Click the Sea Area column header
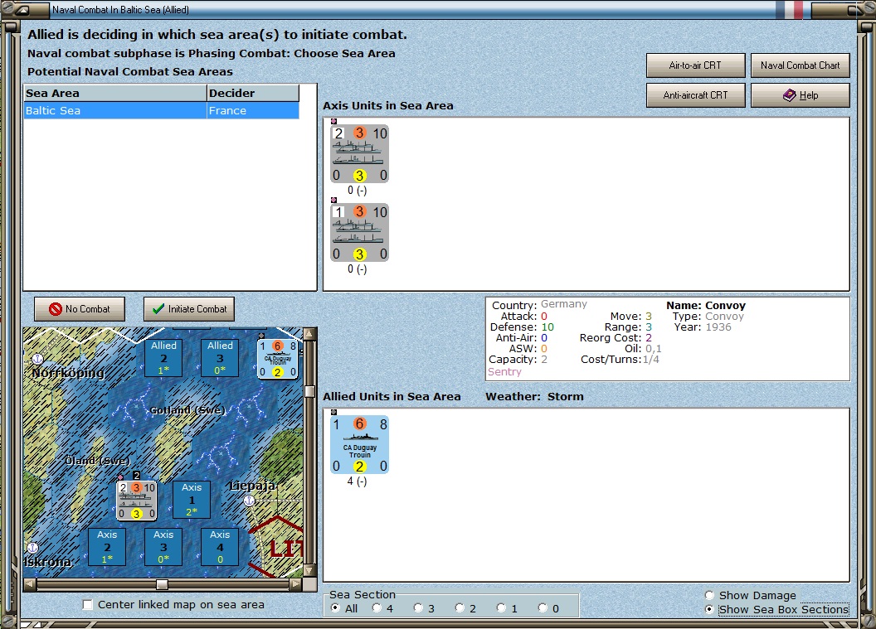The image size is (876, 629). pyautogui.click(x=115, y=93)
